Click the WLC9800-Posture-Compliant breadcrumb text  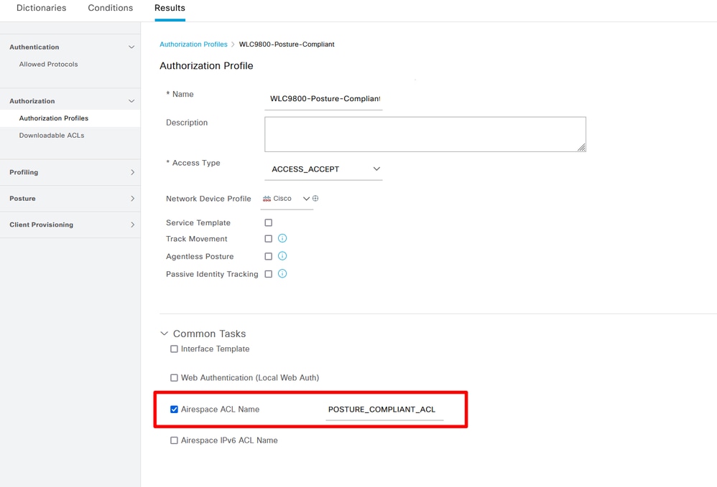coord(287,44)
